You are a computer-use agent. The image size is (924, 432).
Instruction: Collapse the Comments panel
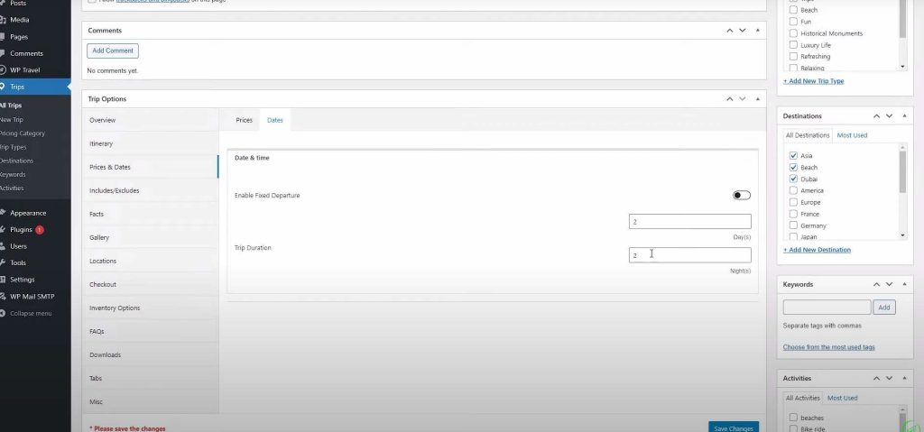point(757,30)
